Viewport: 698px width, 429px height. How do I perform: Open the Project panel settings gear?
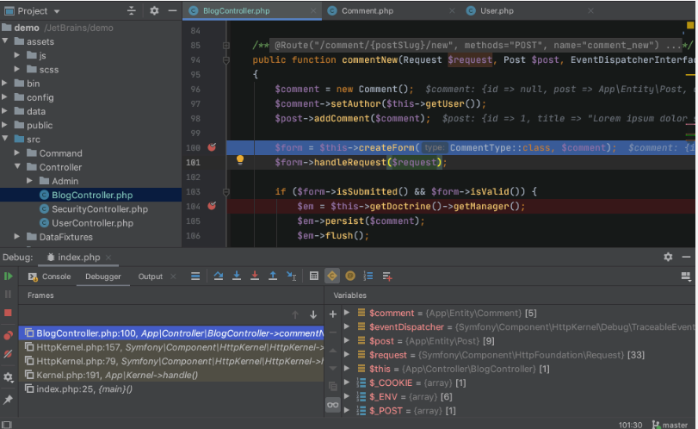(154, 10)
